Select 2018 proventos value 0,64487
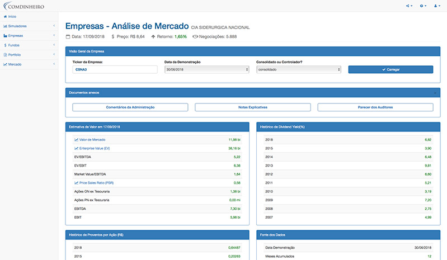Image resolution: width=447 pixels, height=260 pixels. coord(234,248)
